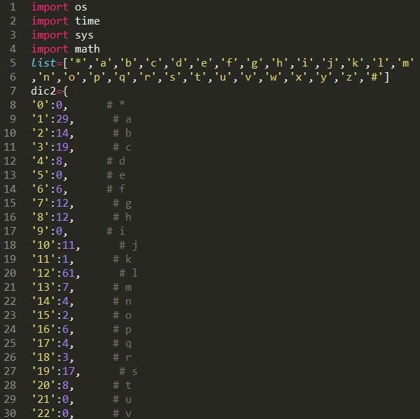Click value 17 for key '19'

click(69, 371)
